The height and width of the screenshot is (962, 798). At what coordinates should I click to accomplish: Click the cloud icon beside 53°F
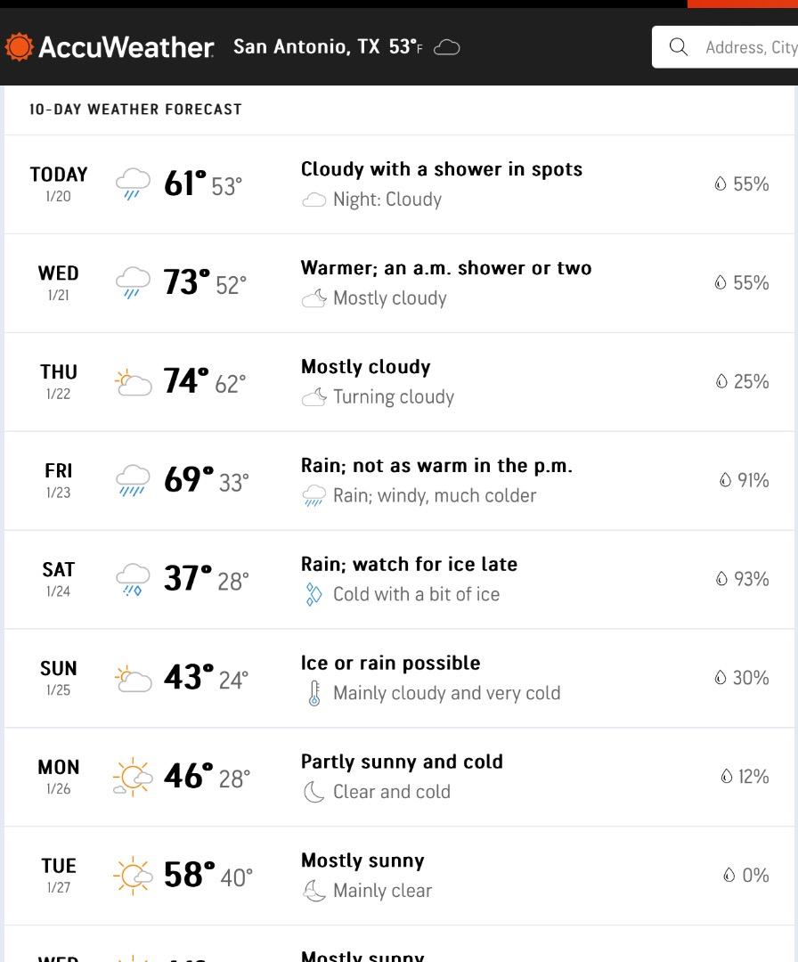[446, 47]
